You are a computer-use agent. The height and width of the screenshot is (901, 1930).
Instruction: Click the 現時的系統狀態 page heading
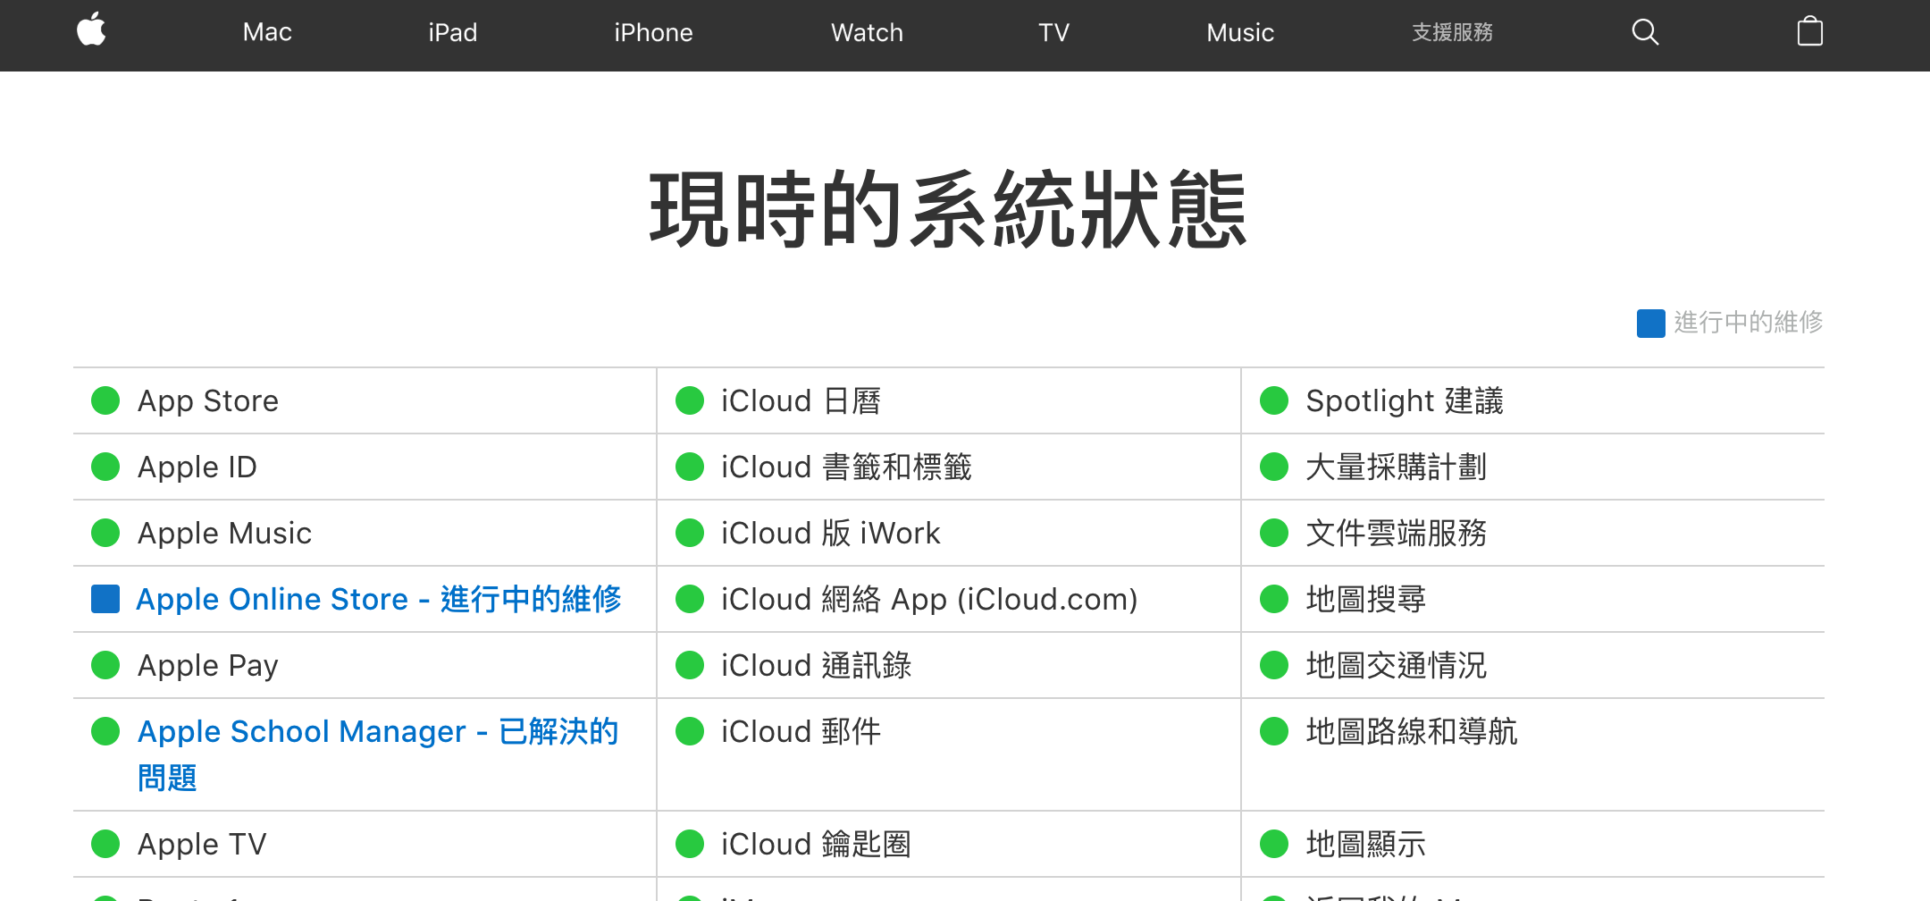pyautogui.click(x=948, y=210)
